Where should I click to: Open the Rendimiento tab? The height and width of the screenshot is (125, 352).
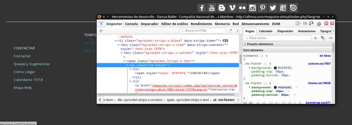pos(201,24)
